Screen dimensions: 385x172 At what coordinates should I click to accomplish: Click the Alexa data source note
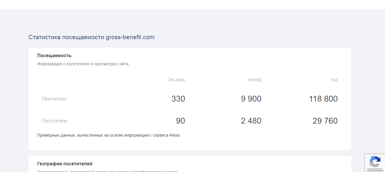[108, 135]
